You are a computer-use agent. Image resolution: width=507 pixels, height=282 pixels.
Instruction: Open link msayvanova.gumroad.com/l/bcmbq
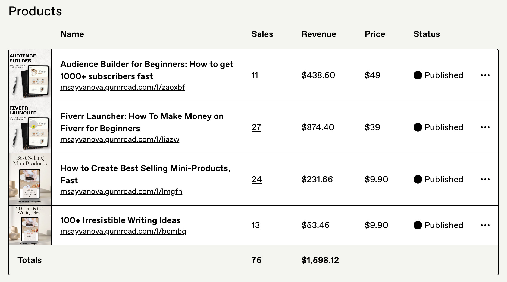coord(123,231)
